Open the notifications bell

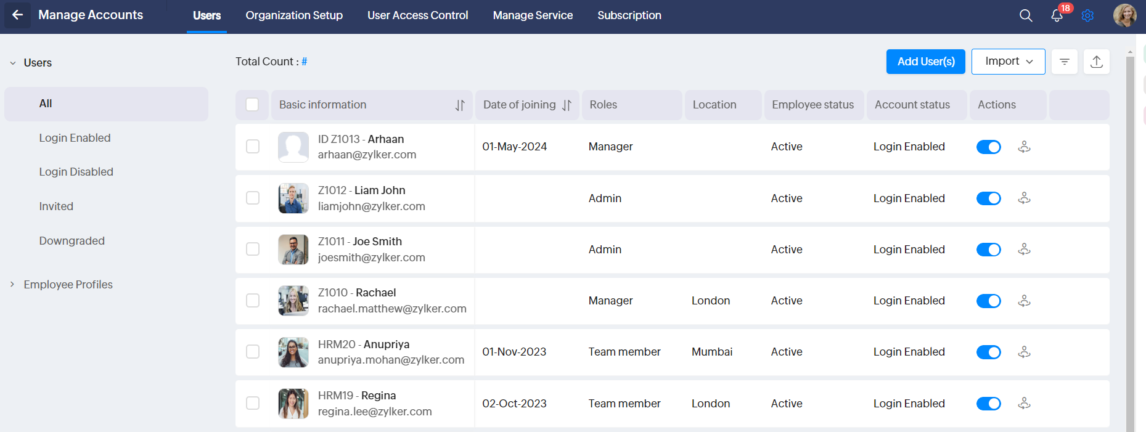(x=1057, y=15)
